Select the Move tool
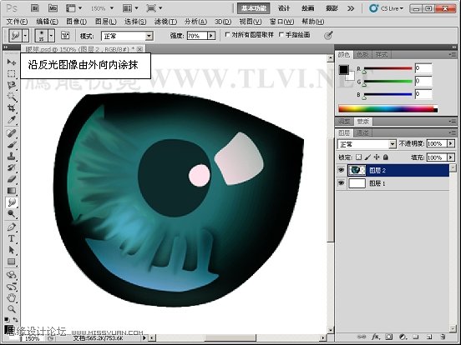 pos(12,62)
